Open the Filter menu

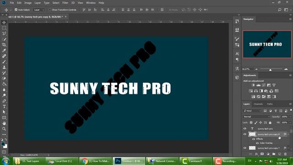[65, 3]
